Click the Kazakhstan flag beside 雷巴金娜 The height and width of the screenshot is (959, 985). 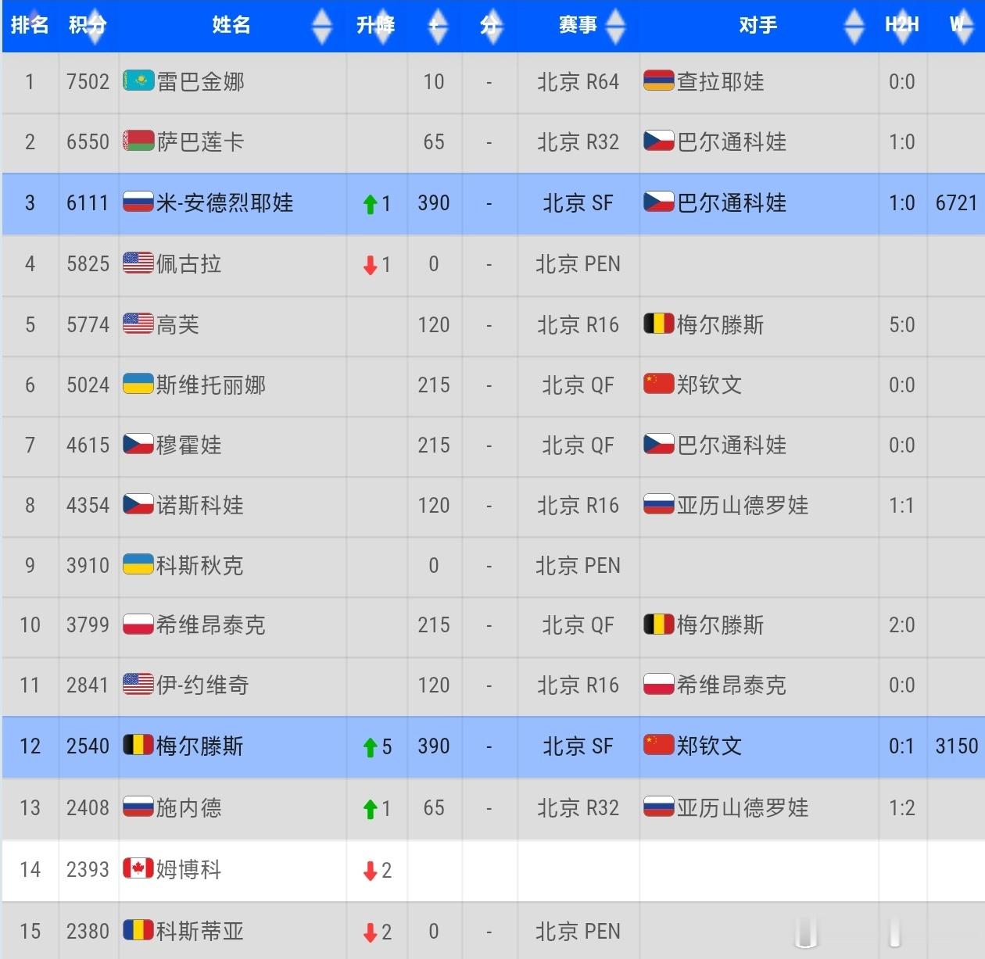pos(138,81)
